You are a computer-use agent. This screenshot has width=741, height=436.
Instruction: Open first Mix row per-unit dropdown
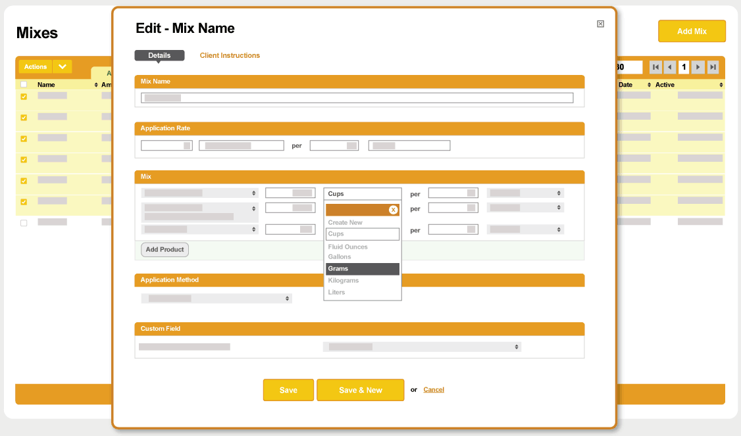point(525,193)
